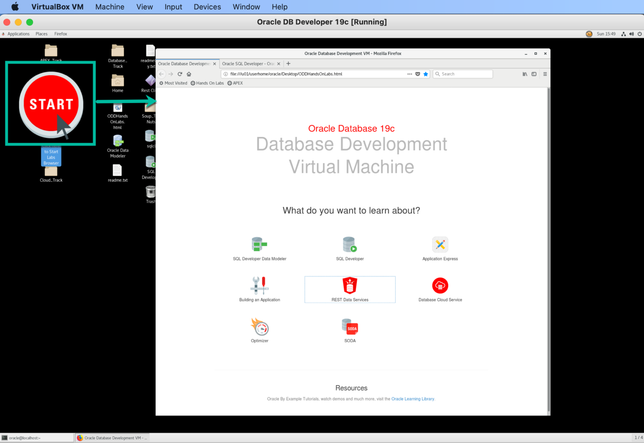Open the page actions ellipsis menu
Screen dimensions: 644x443
tap(410, 74)
